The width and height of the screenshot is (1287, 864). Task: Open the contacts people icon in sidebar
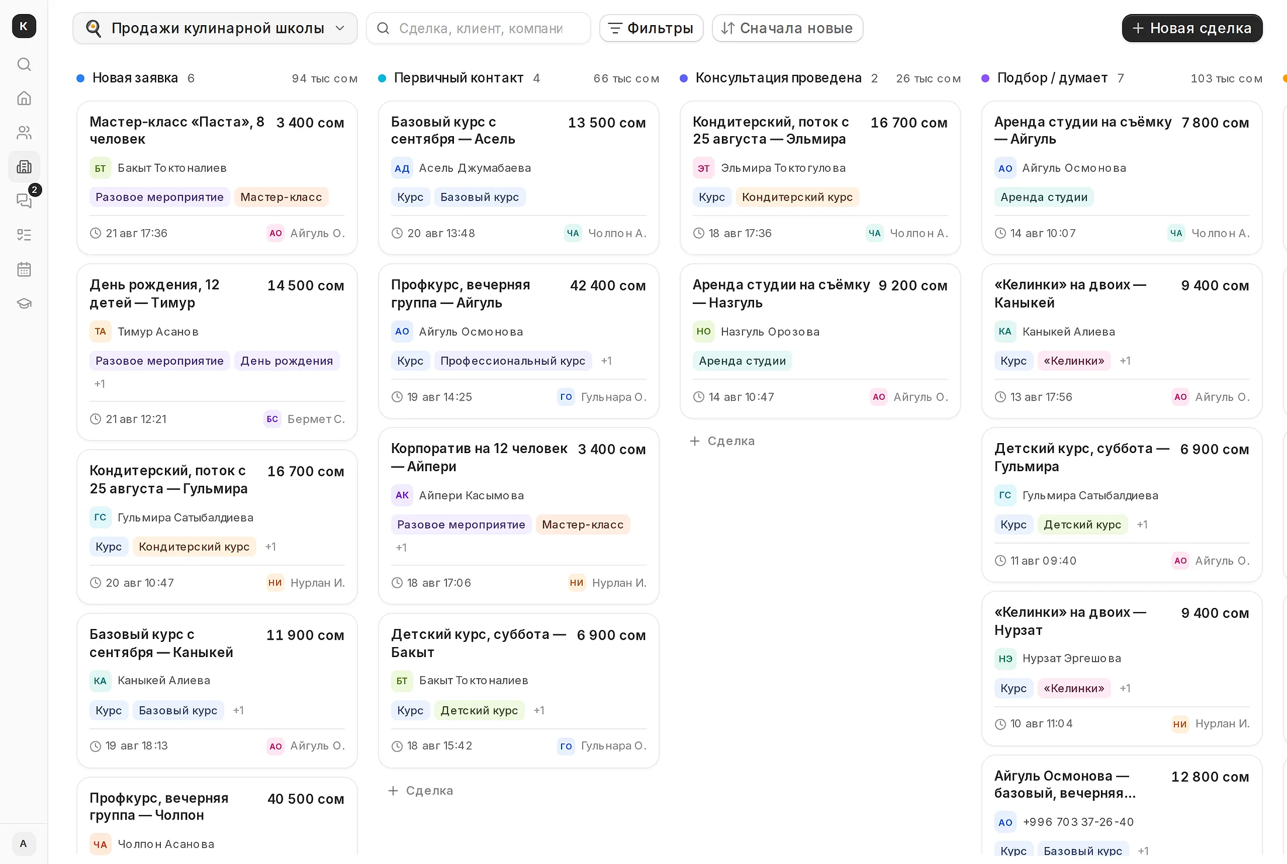24,133
